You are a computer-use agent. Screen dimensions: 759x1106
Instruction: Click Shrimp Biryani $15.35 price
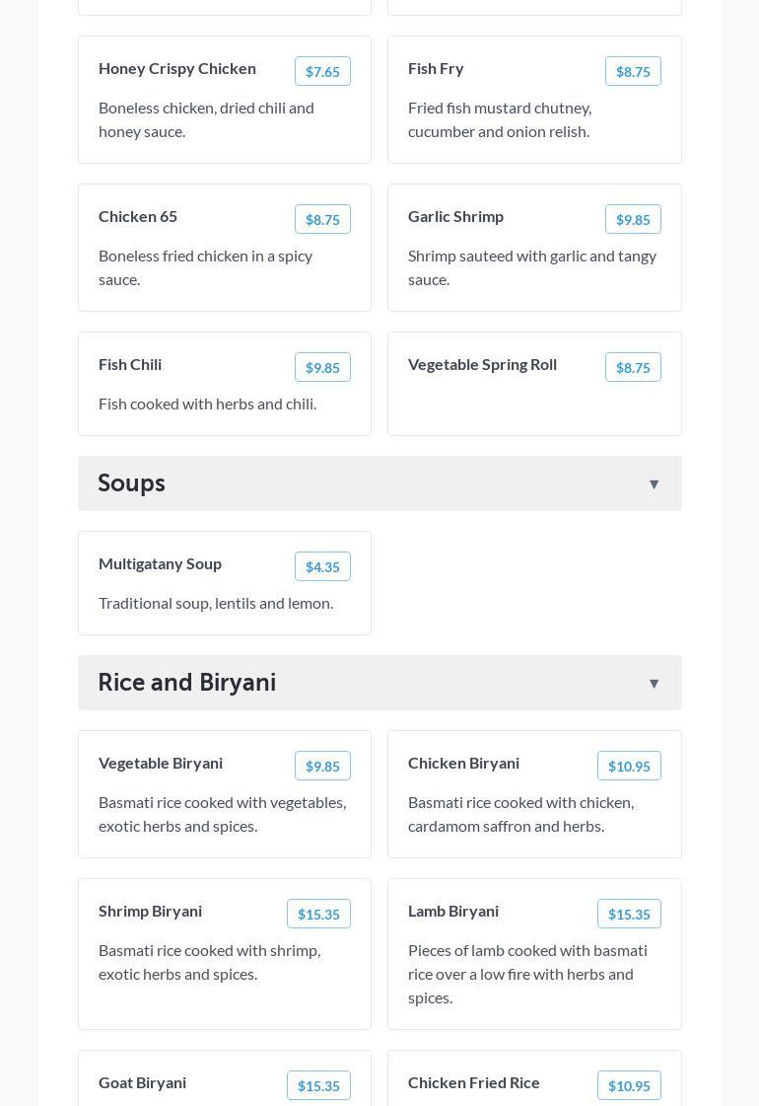pyautogui.click(x=318, y=915)
